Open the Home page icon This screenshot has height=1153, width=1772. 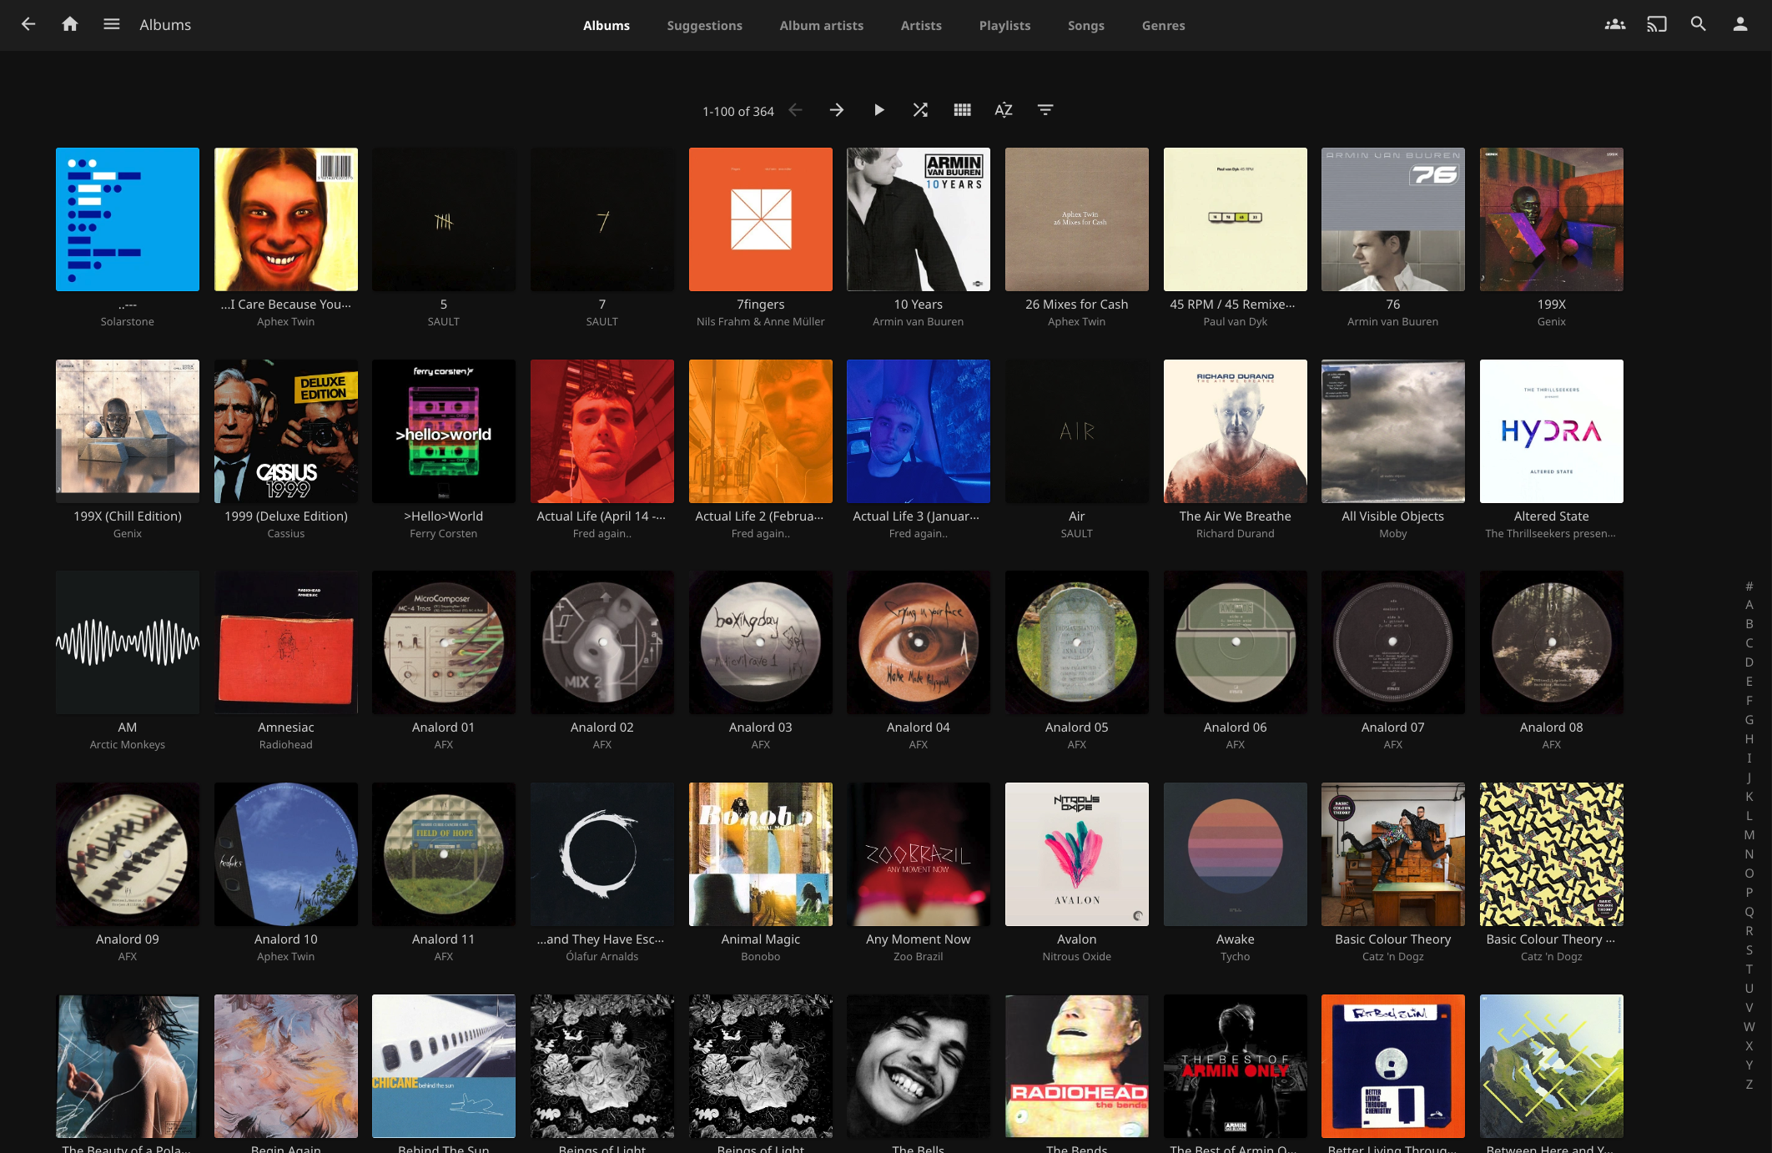click(70, 24)
